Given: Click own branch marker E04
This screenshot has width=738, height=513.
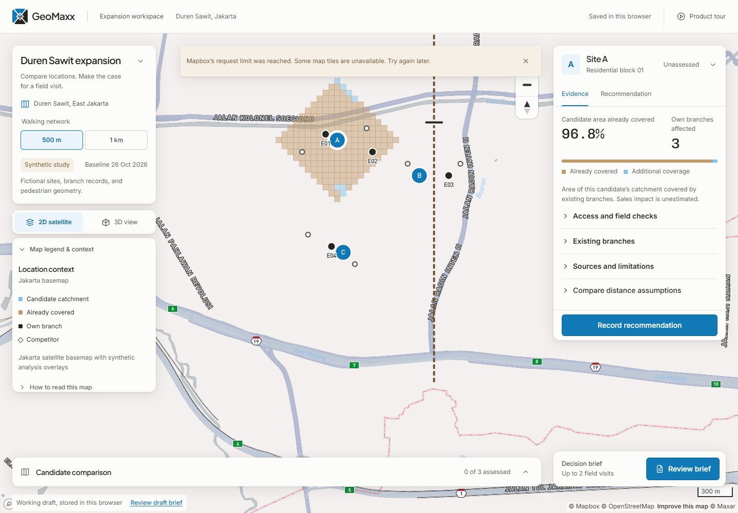Looking at the screenshot, I should coord(332,247).
